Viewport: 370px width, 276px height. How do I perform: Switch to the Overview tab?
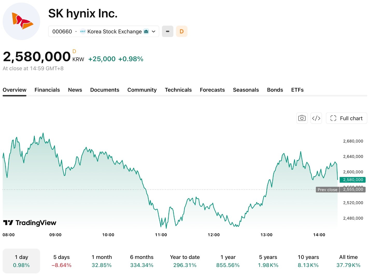point(15,90)
